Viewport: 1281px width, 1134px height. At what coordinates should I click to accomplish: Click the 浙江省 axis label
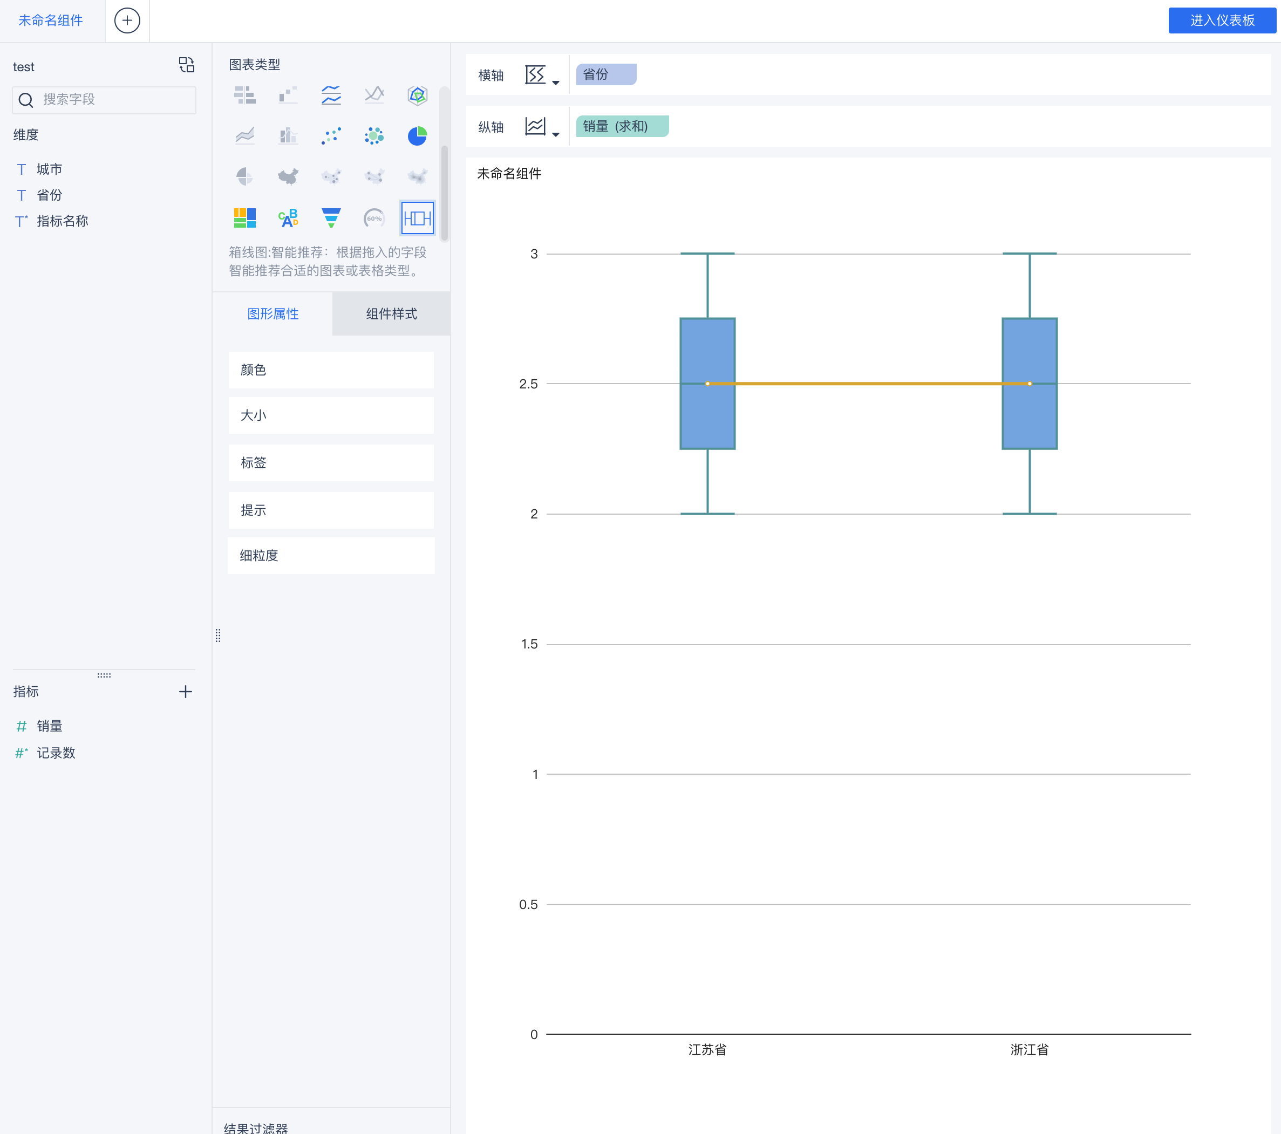coord(1030,1050)
